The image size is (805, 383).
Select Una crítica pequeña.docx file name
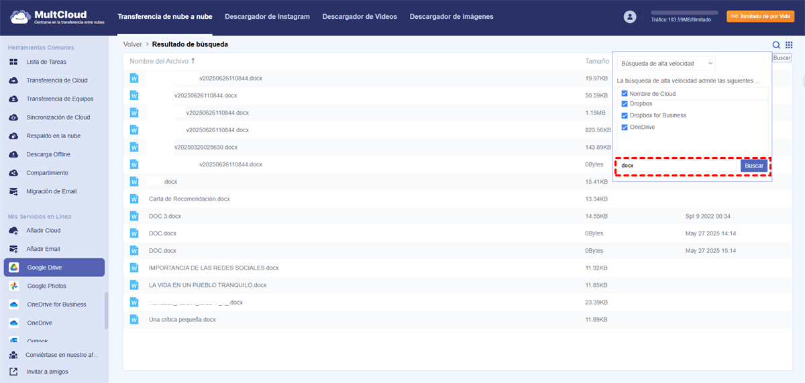[182, 320]
